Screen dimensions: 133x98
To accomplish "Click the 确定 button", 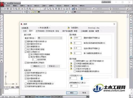I will point(72,93).
